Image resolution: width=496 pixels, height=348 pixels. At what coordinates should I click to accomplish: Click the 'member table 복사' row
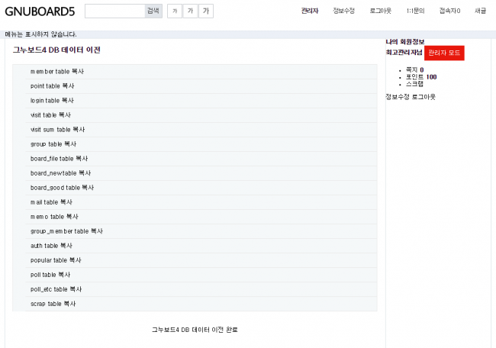(201, 72)
